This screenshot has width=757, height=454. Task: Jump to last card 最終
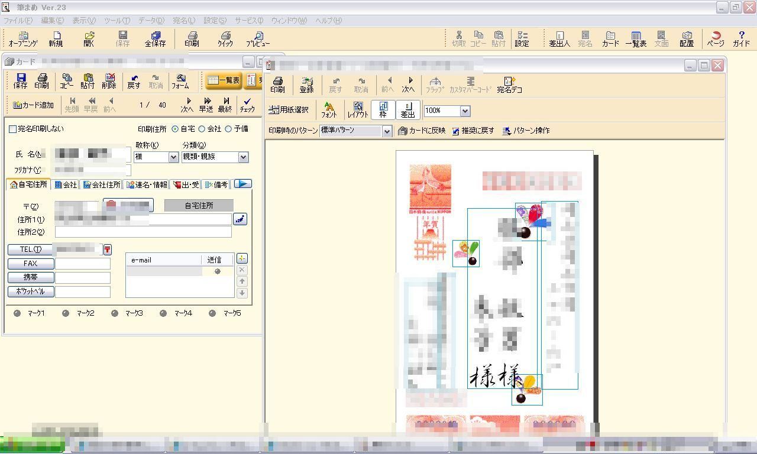pos(225,105)
